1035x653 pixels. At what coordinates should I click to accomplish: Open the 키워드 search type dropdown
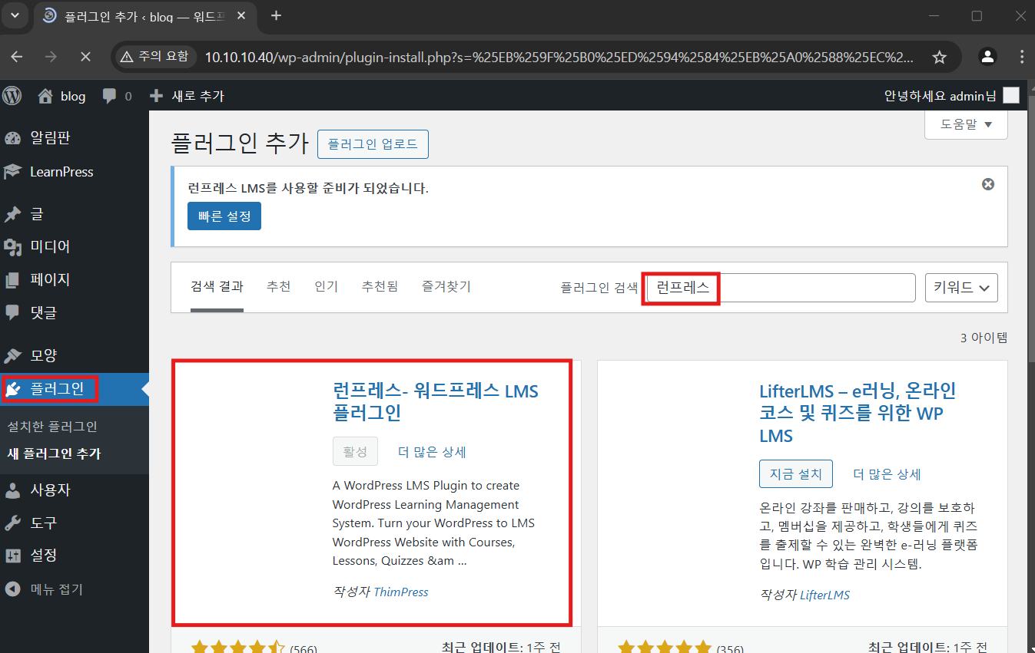[961, 288]
